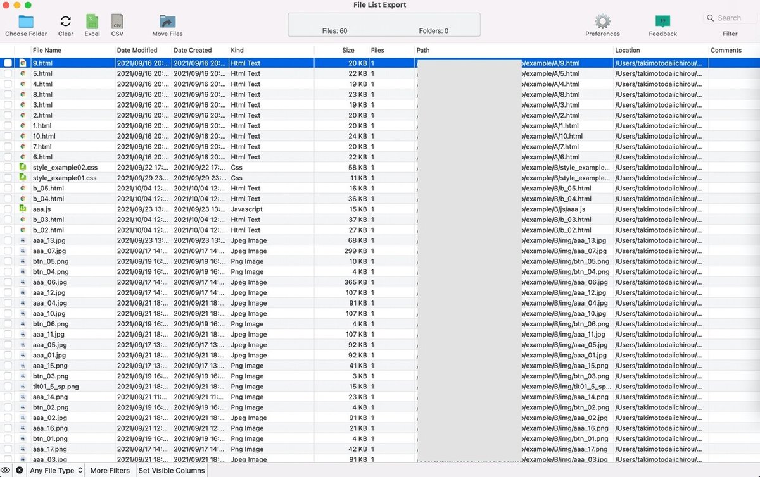Viewport: 760px width, 477px height.
Task: Check the box next to style_example02.css
Action: pos(8,167)
